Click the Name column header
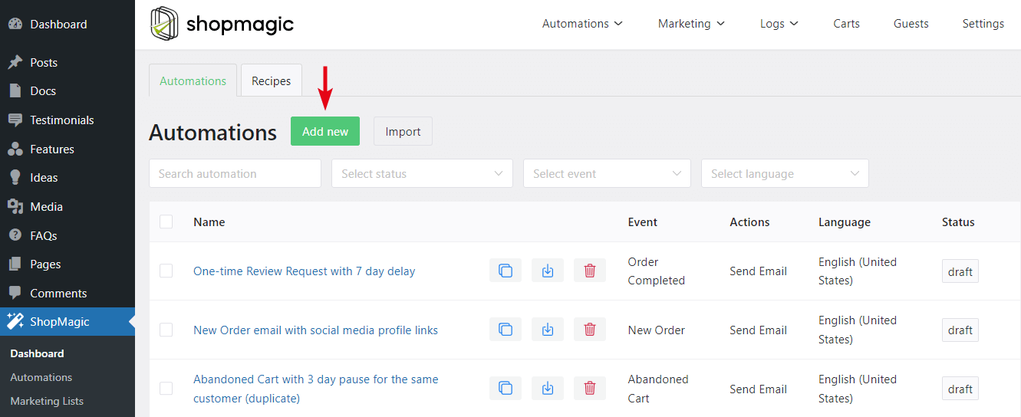1021x417 pixels. tap(209, 222)
